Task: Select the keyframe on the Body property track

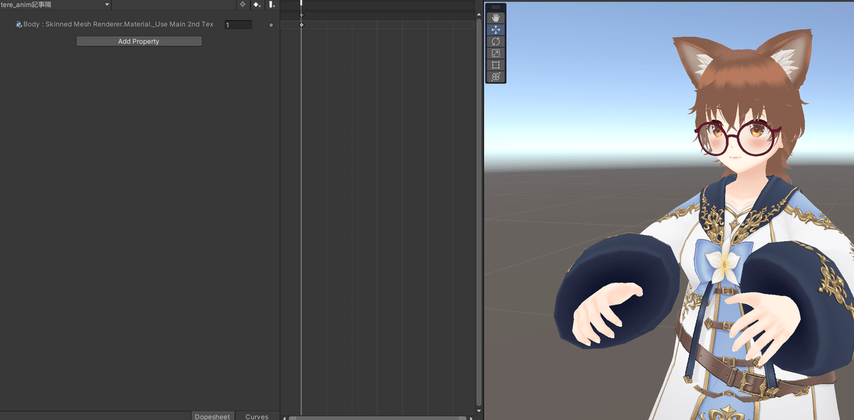Action: coord(301,25)
